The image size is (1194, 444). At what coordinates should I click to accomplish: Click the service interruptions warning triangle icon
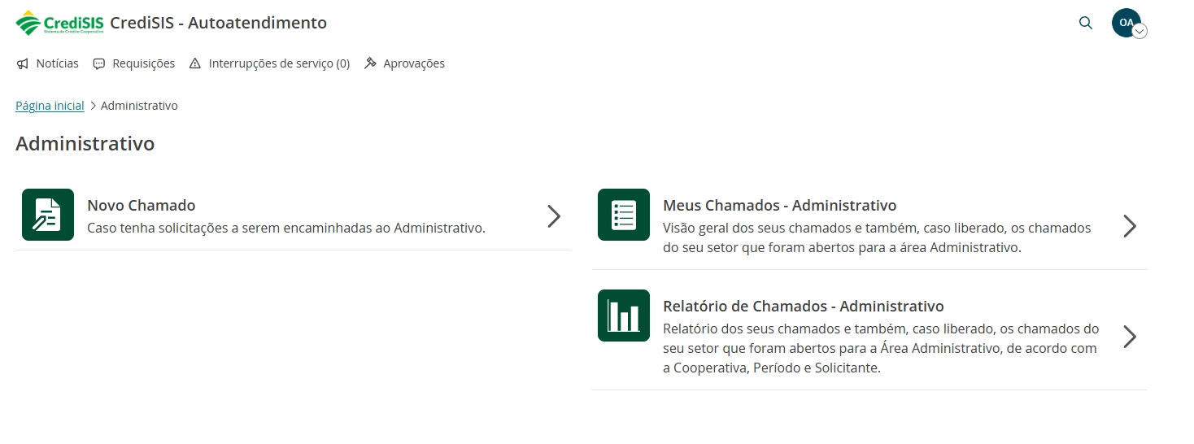pyautogui.click(x=195, y=63)
